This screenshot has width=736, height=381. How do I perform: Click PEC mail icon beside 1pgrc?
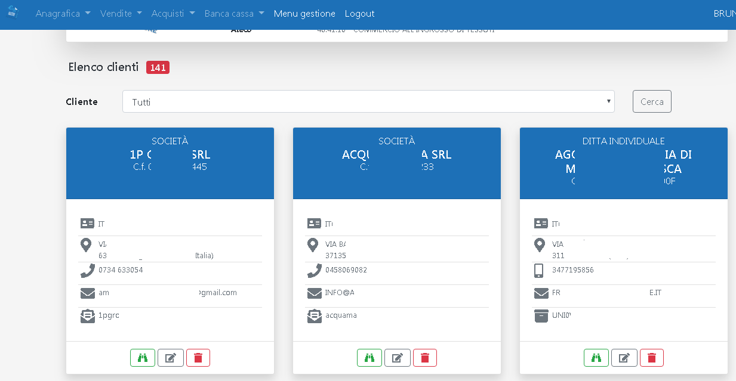87,316
